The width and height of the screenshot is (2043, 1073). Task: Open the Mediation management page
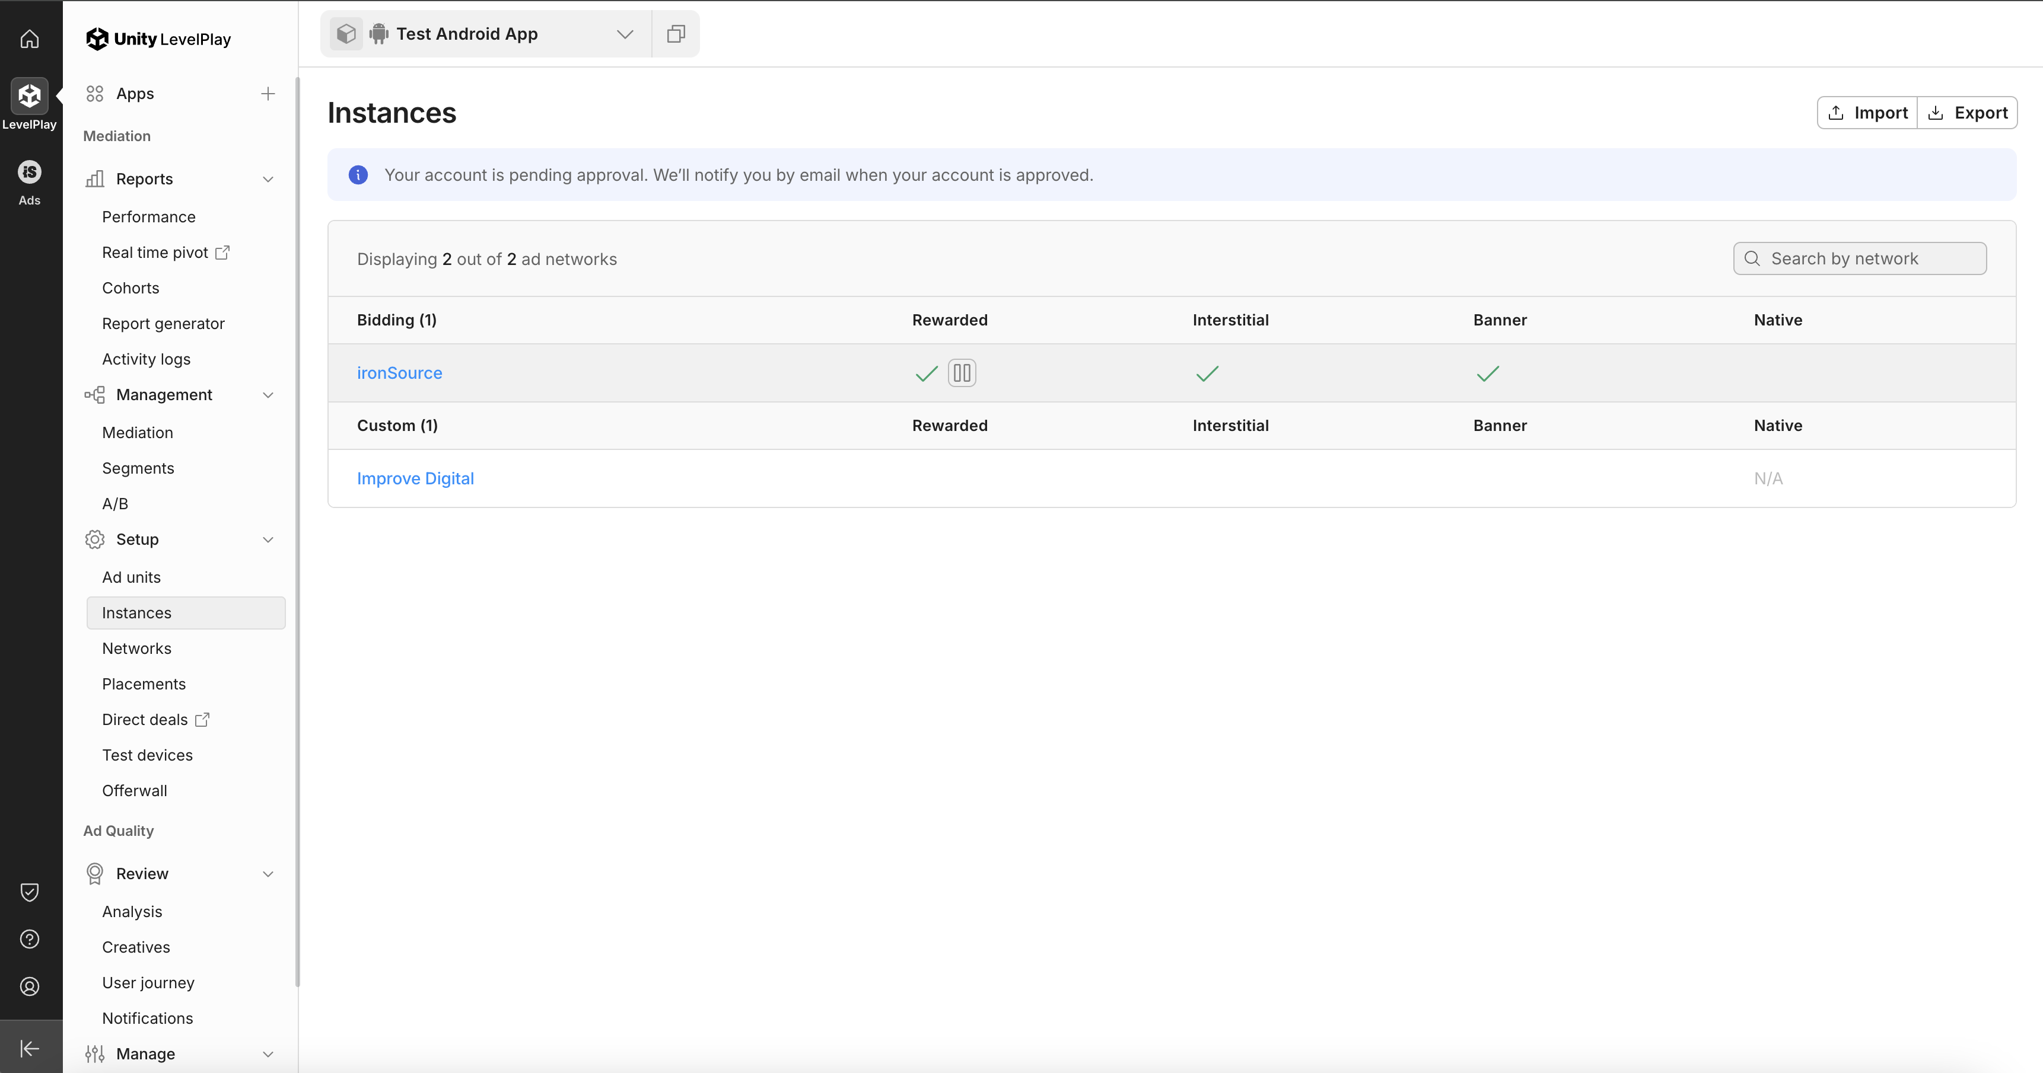coord(137,433)
